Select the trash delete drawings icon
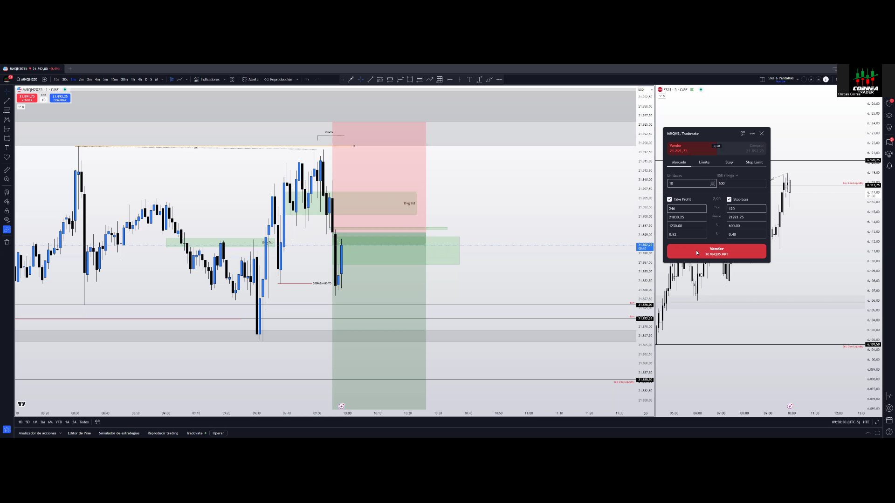This screenshot has width=895, height=503. point(7,242)
